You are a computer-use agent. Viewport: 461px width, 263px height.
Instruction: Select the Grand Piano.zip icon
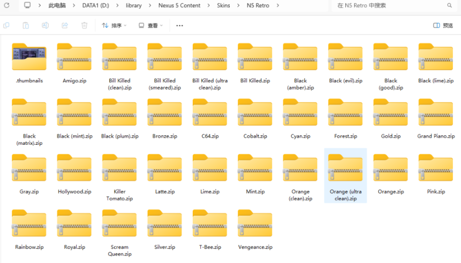pyautogui.click(x=435, y=112)
